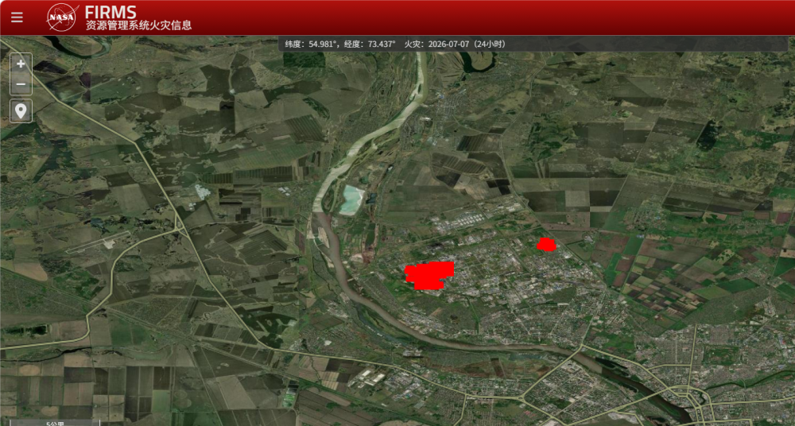Click the 火灾: 2026-07-07 (24小时) label
795x426 pixels.
click(x=455, y=45)
